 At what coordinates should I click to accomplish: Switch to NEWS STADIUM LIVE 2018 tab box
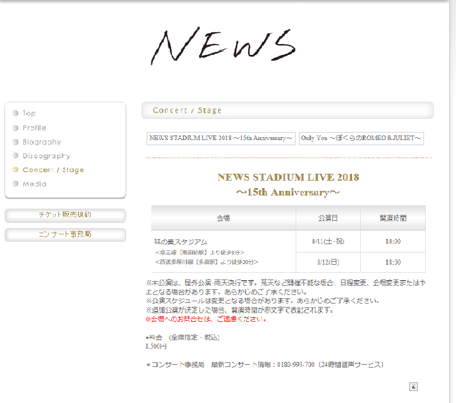(221, 138)
